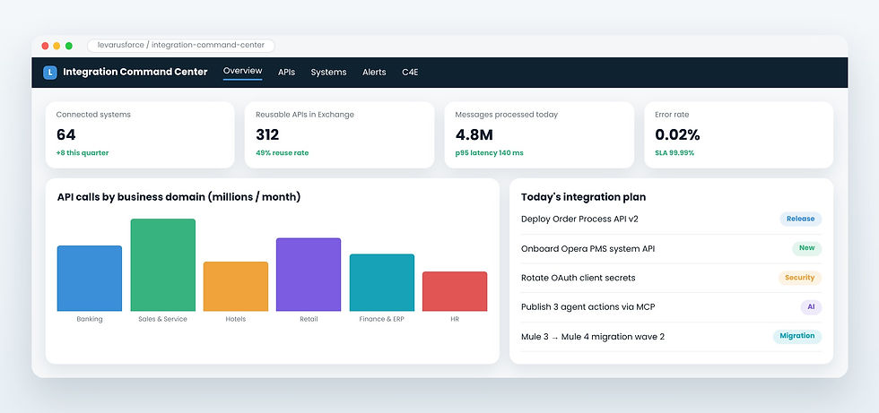Click the yellow window minimize dot
Viewport: 879px width, 413px height.
point(57,46)
